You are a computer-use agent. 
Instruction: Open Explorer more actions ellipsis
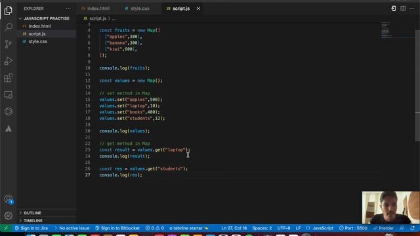(68, 9)
